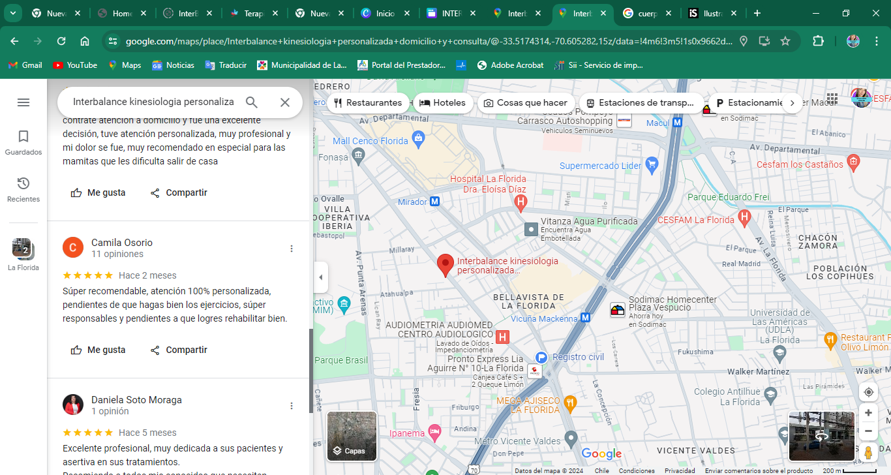
Task: Open the Google account avatar on map
Action: point(861,98)
